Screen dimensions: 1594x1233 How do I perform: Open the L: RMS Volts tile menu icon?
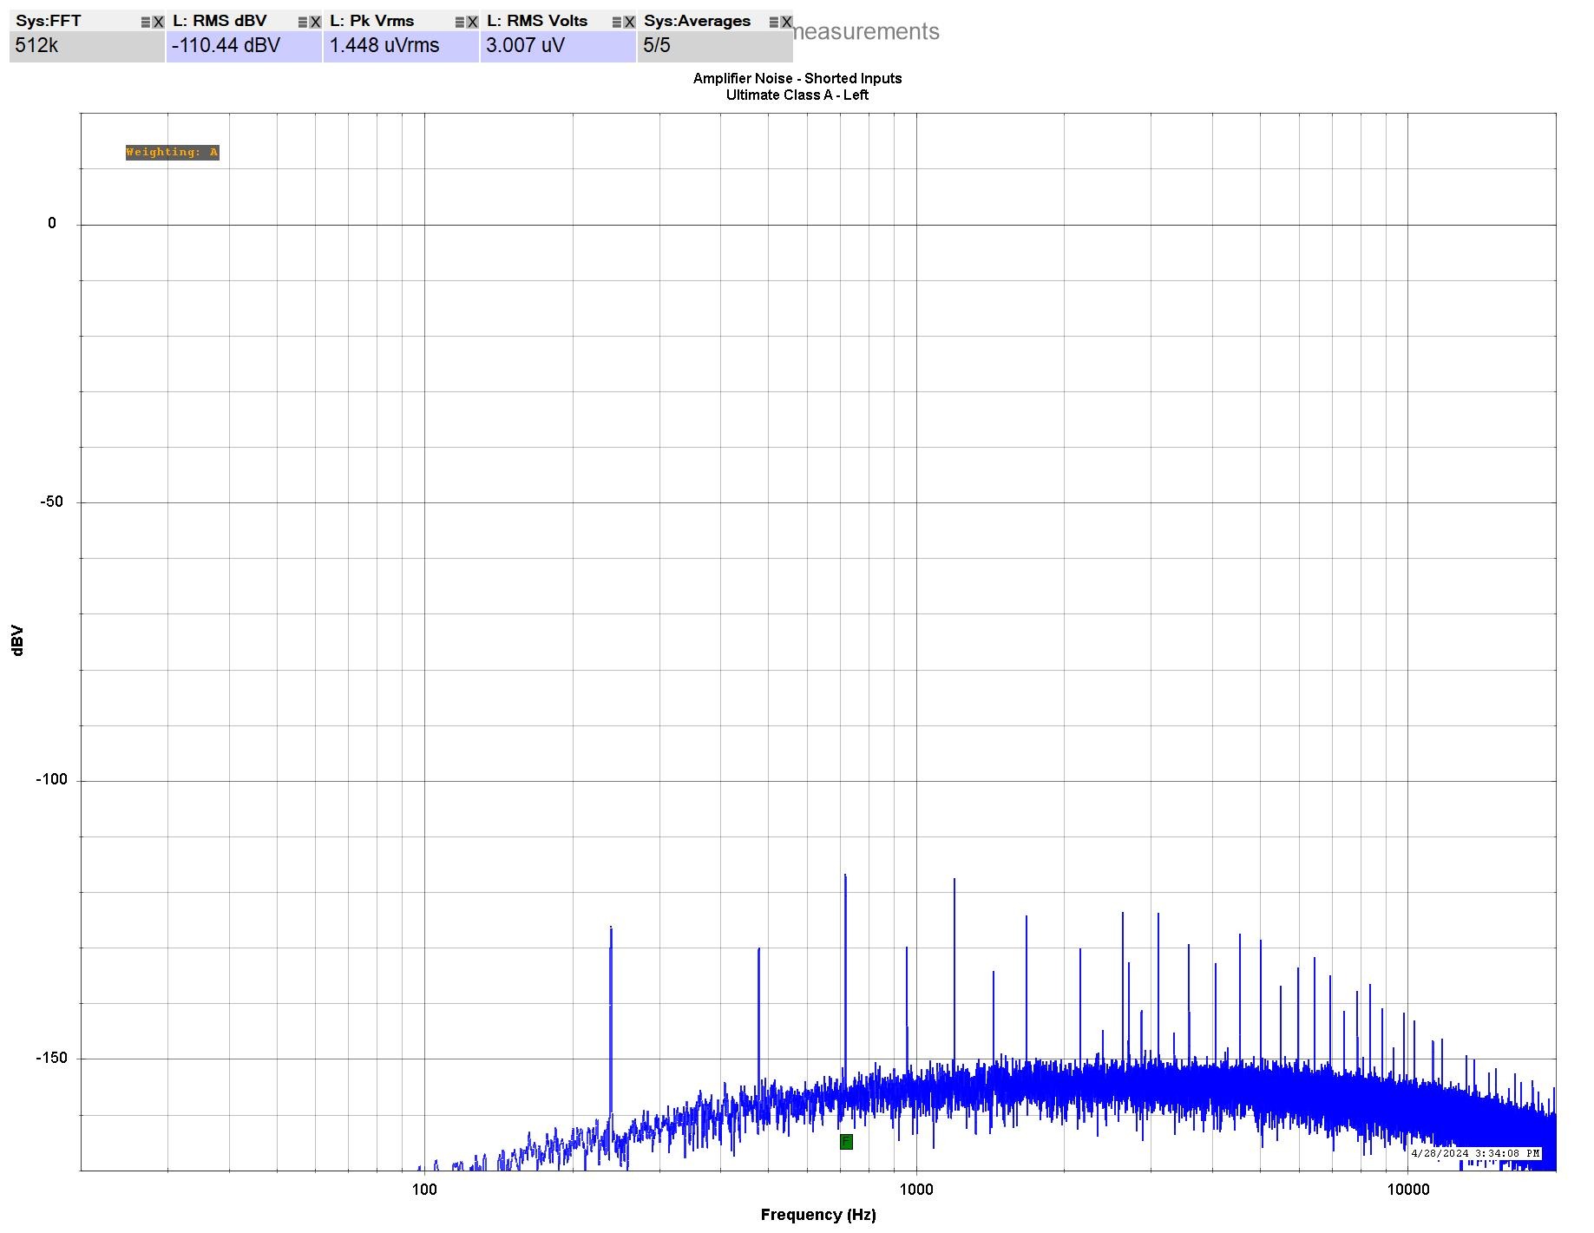click(617, 23)
